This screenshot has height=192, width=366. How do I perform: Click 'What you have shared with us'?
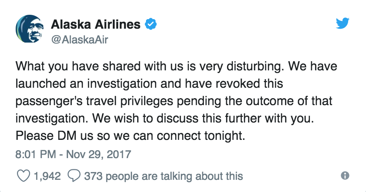pos(99,66)
